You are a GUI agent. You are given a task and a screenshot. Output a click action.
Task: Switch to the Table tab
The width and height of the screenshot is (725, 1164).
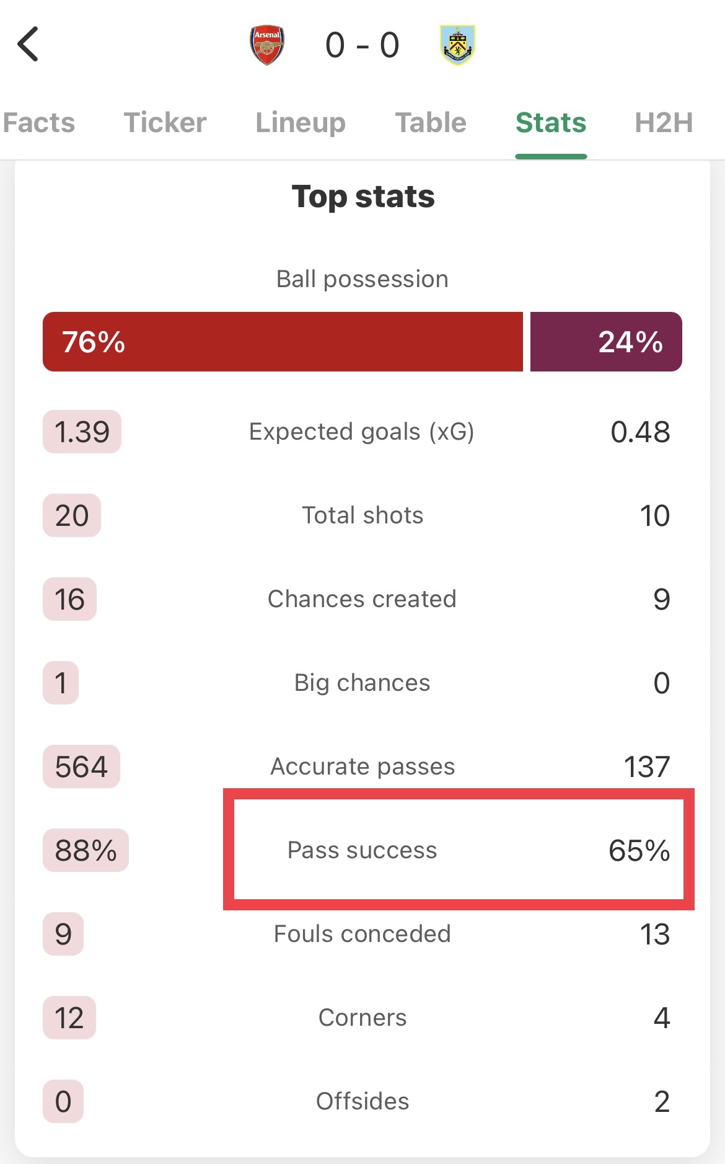(431, 123)
